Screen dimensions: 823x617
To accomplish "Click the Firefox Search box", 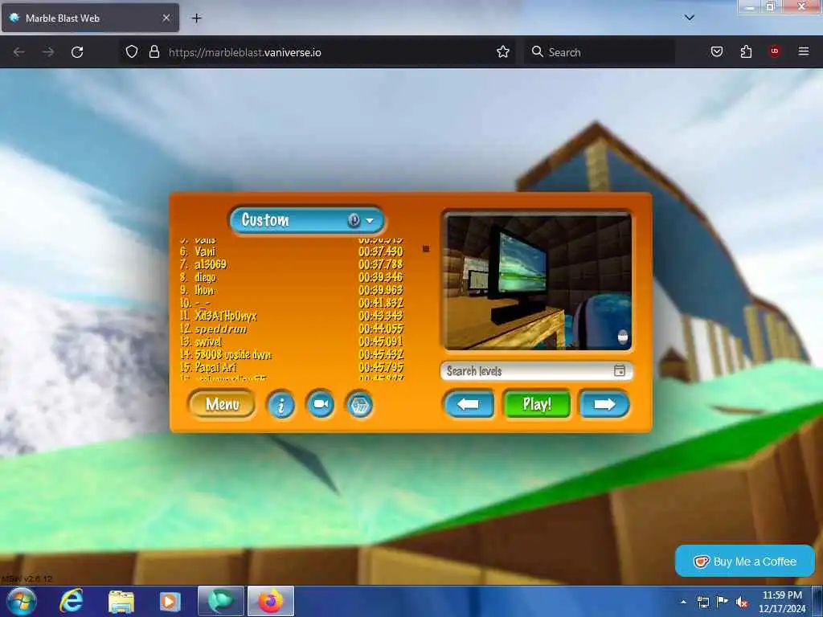I will 600,52.
